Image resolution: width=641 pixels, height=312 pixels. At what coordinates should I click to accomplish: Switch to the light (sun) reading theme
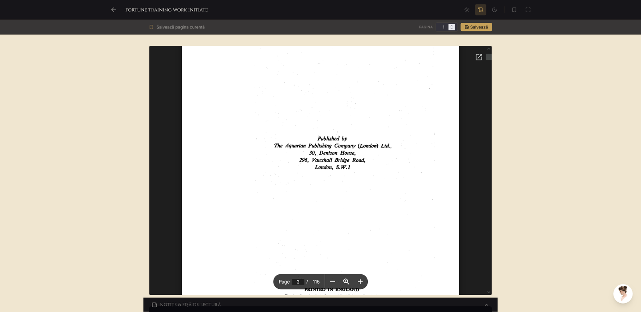coord(467,10)
